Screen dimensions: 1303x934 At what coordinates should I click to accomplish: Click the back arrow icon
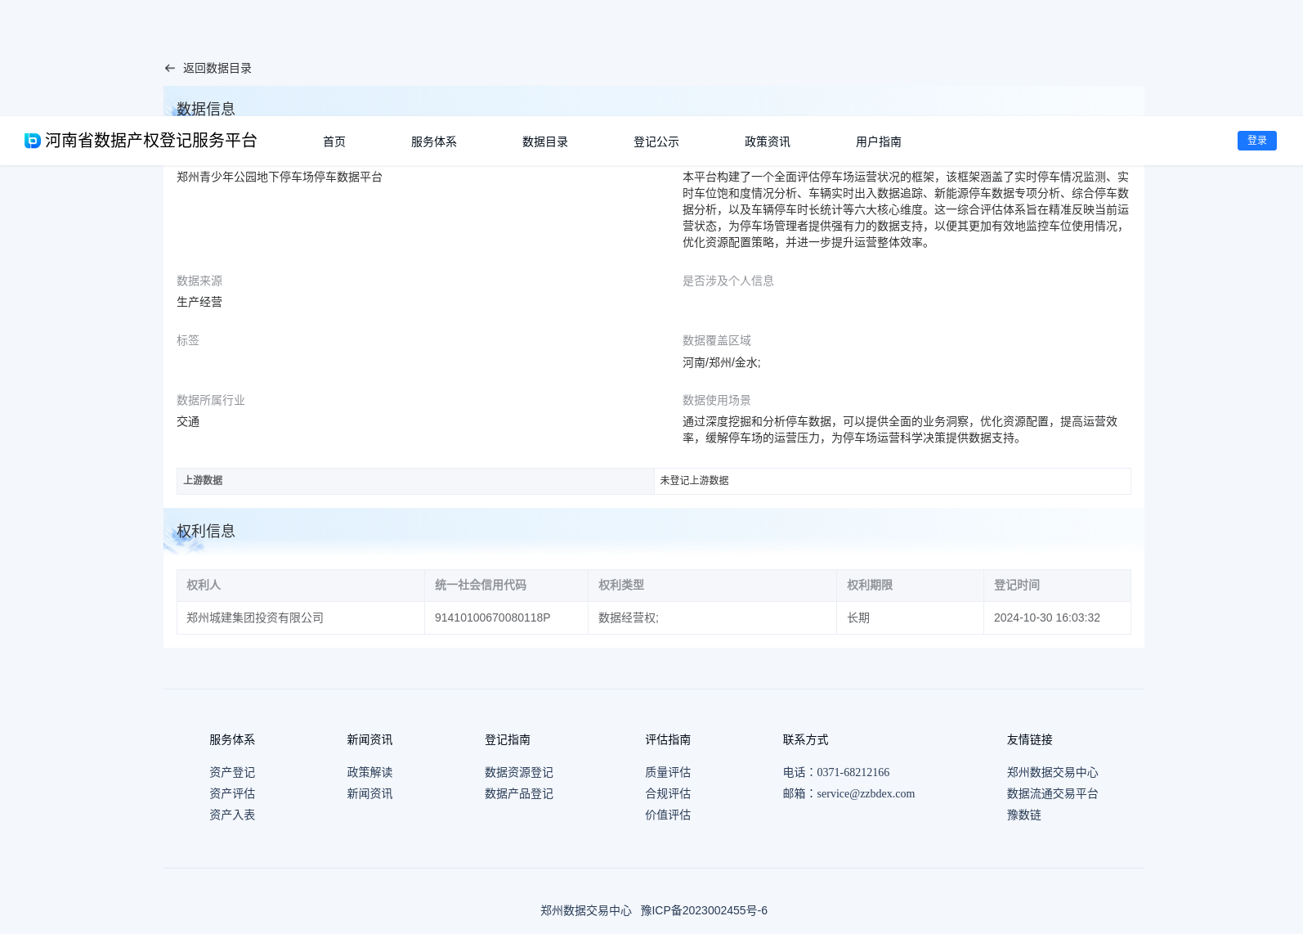[x=170, y=69]
